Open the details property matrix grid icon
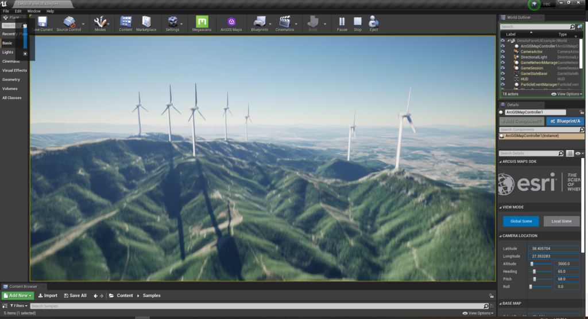The image size is (588, 319). click(x=570, y=153)
